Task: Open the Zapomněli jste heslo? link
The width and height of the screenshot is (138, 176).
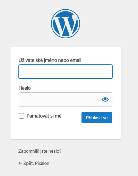Action: pyautogui.click(x=40, y=151)
